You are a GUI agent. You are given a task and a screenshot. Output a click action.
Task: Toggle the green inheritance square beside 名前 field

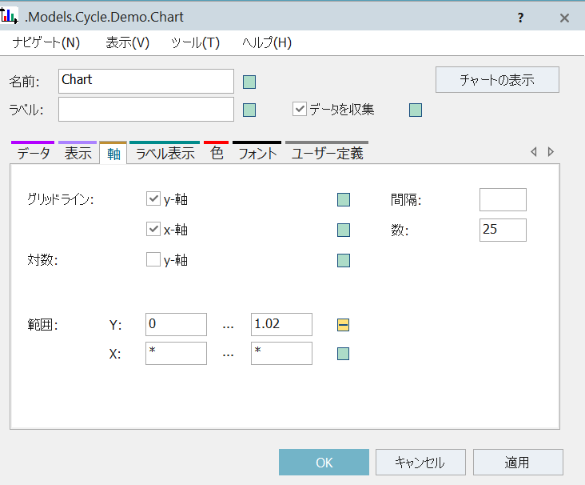249,82
